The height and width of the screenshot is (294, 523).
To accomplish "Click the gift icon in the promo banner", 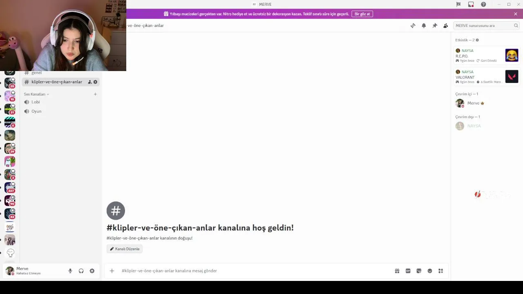I will (166, 14).
